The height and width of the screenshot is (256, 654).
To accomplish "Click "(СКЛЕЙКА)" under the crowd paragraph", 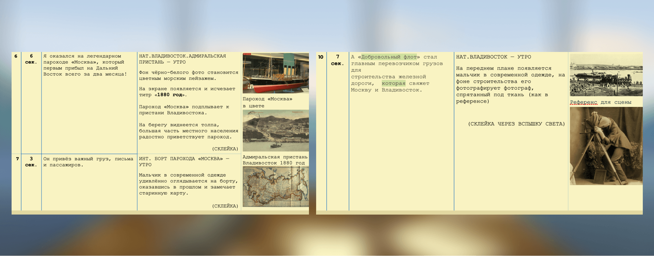I will click(225, 149).
